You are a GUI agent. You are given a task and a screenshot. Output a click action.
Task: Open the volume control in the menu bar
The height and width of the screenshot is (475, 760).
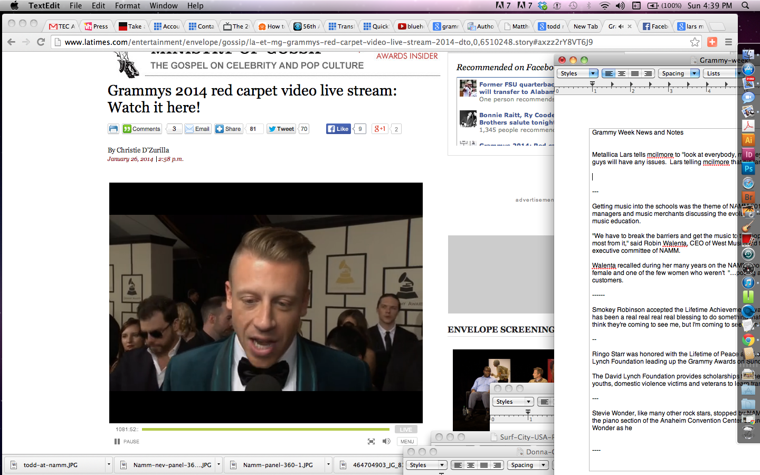point(620,6)
